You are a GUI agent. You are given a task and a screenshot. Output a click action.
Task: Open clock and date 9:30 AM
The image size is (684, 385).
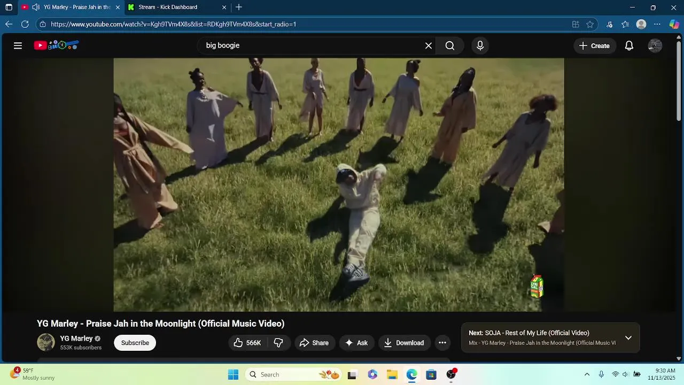point(662,374)
